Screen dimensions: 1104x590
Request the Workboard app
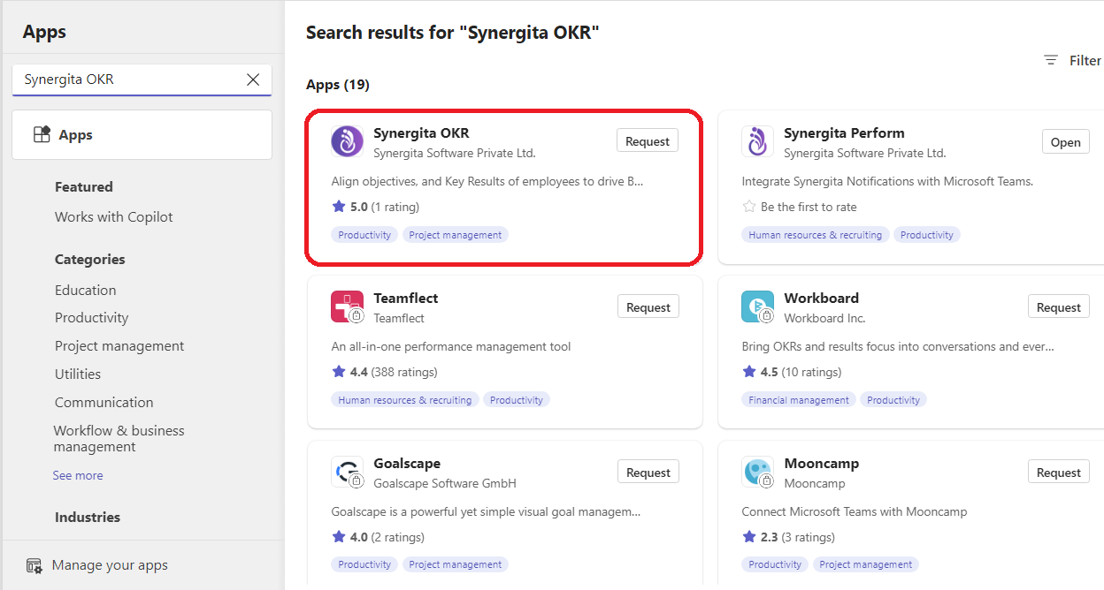coord(1059,307)
